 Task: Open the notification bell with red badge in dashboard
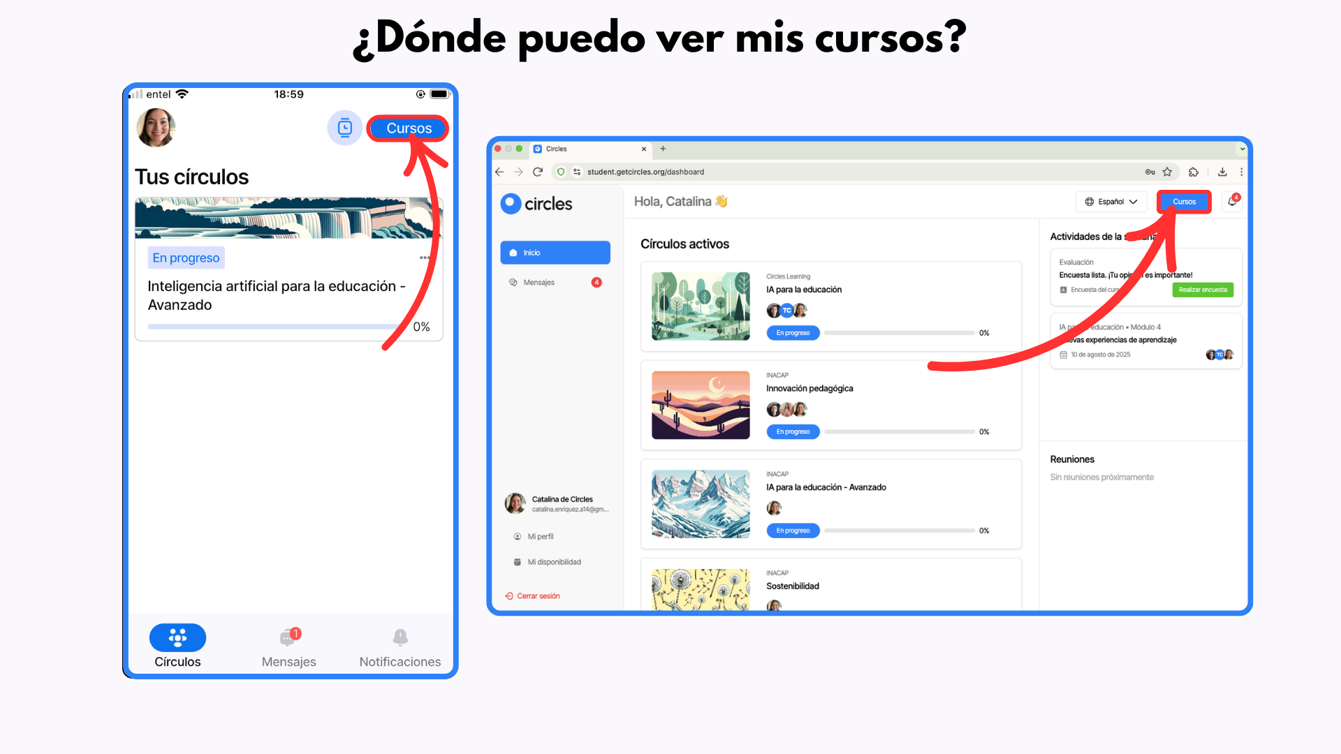1233,201
